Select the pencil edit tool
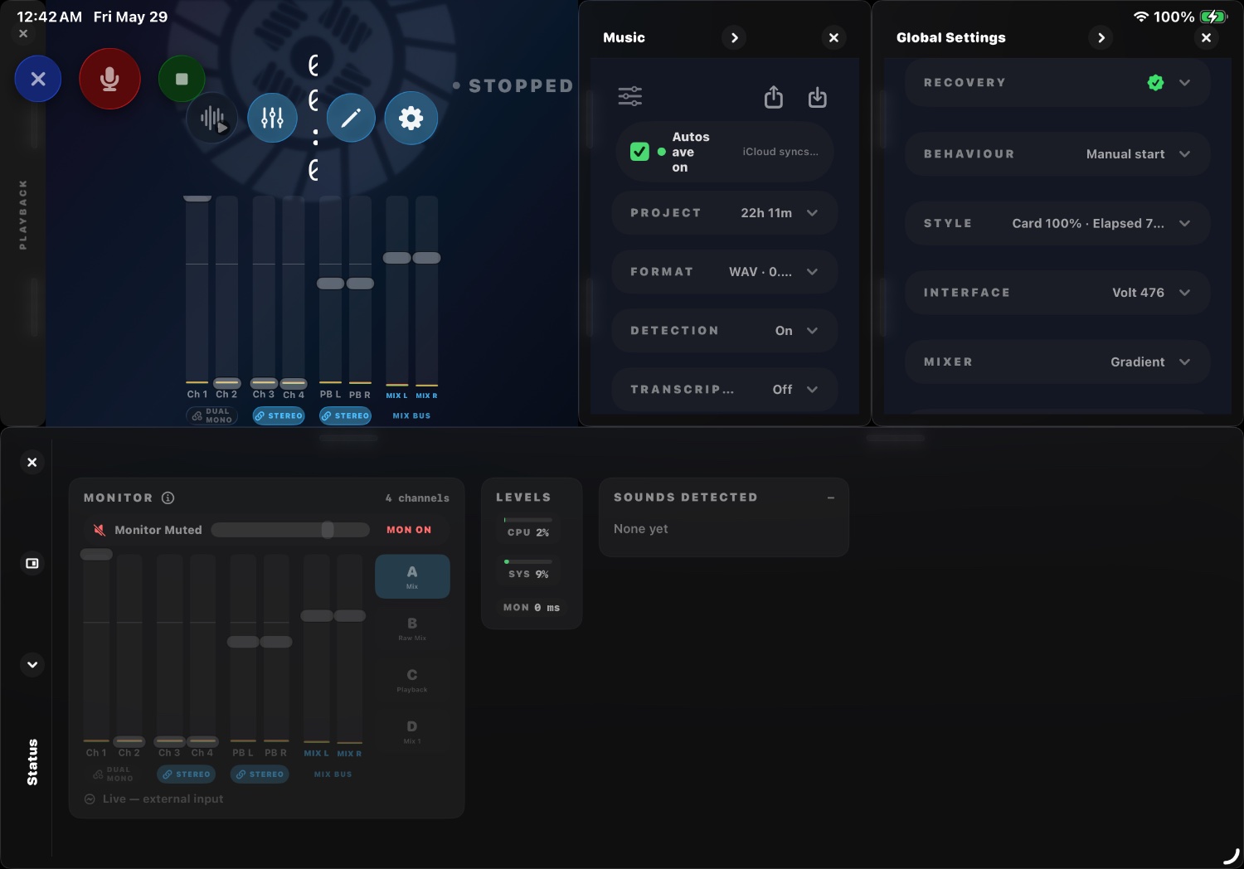This screenshot has height=869, width=1244. click(x=351, y=118)
